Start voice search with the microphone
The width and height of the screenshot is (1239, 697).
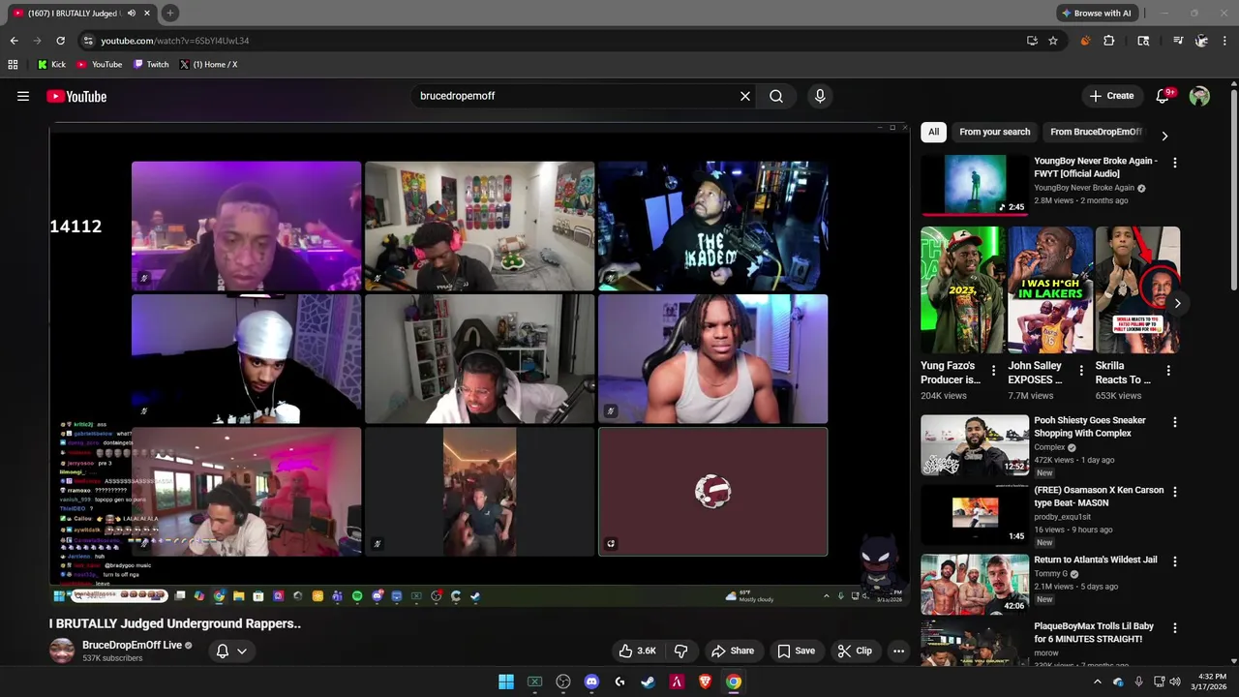pos(820,96)
